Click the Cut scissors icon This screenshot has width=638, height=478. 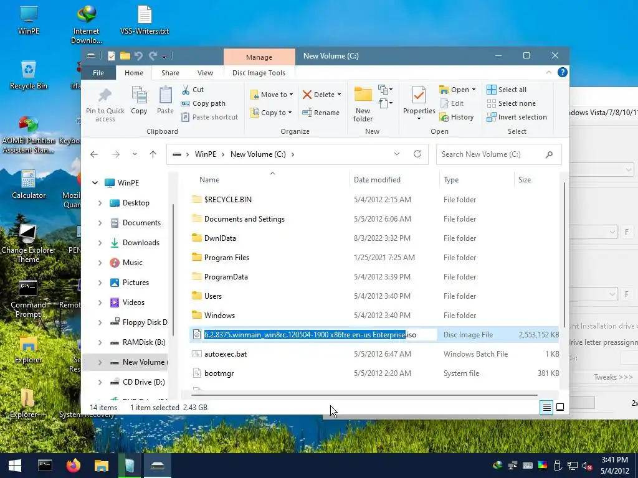[186, 90]
